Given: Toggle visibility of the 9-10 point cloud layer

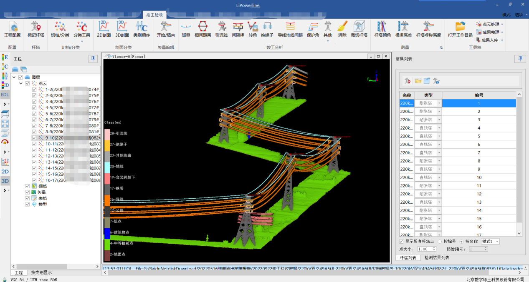Looking at the screenshot, I should [x=35, y=137].
